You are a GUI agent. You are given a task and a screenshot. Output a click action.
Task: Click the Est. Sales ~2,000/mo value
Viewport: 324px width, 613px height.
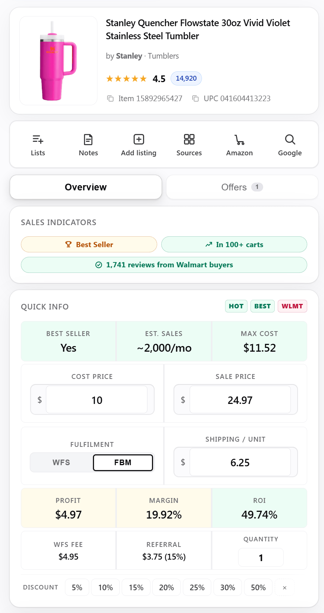coord(164,348)
